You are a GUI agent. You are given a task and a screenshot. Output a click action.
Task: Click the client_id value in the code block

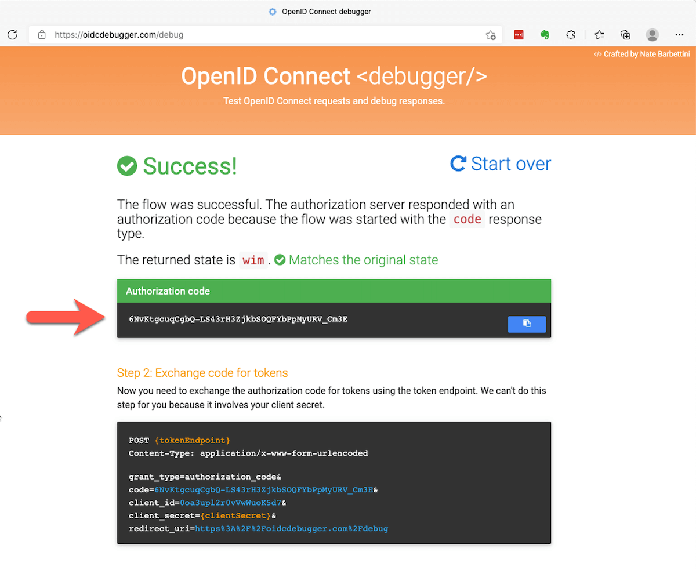click(x=230, y=503)
